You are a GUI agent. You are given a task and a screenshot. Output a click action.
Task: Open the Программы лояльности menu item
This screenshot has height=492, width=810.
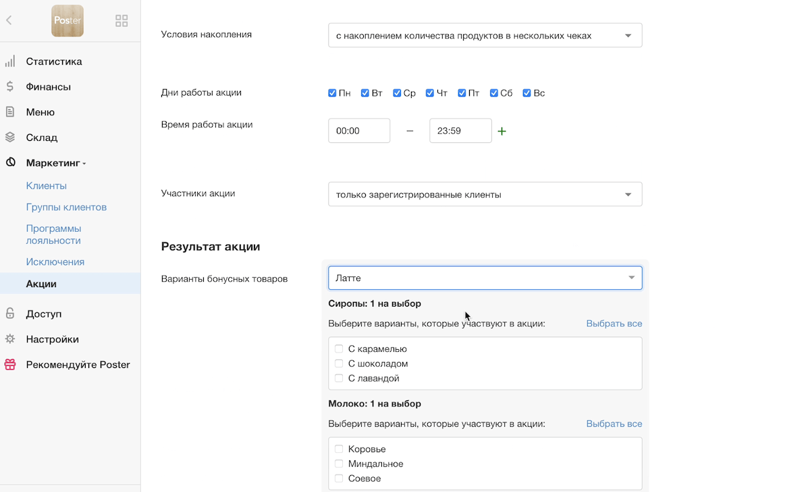[53, 234]
